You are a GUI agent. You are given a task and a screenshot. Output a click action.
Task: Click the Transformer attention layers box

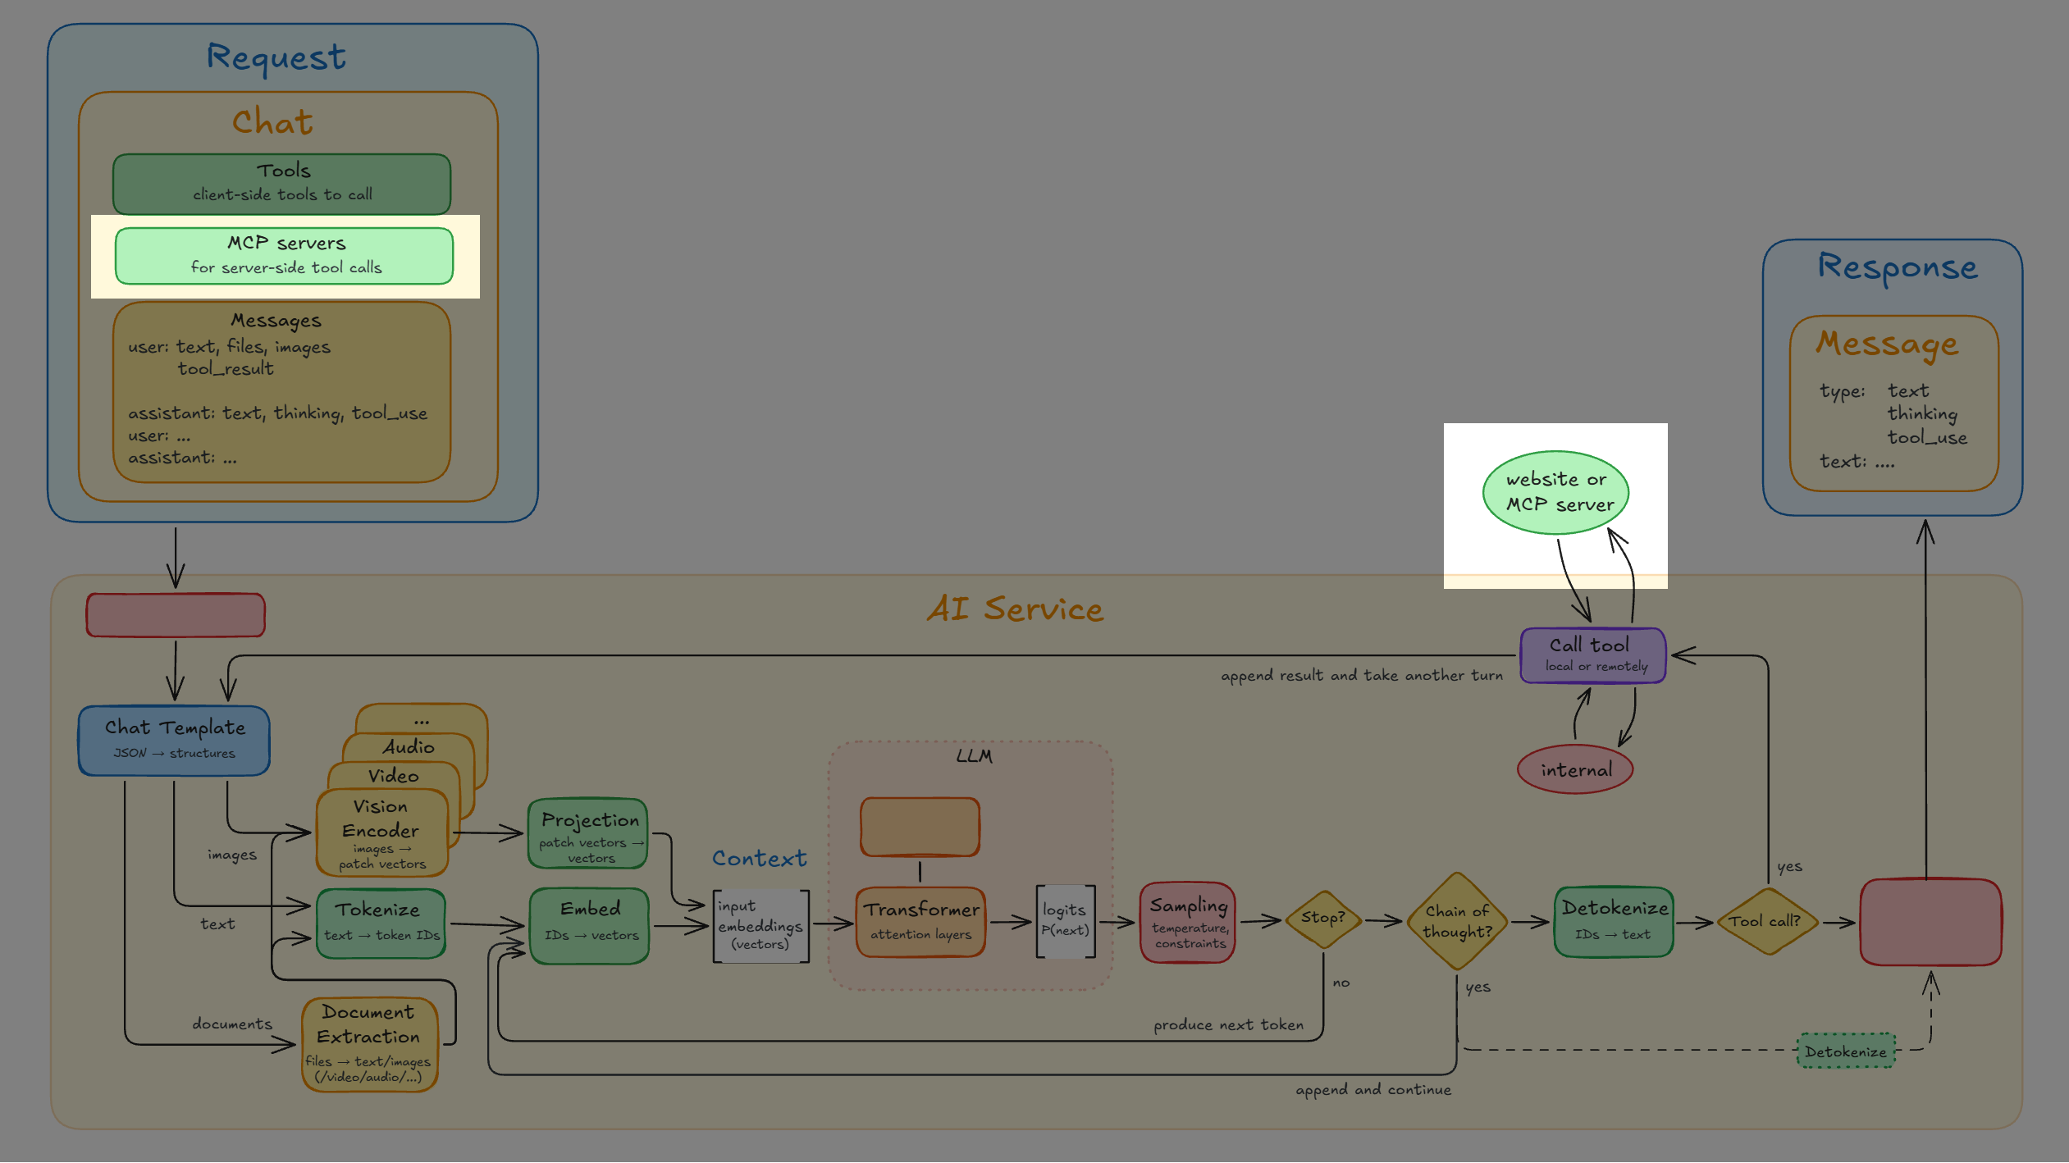coord(920,922)
